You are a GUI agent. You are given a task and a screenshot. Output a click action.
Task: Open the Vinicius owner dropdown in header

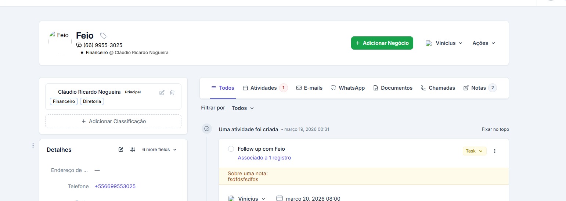click(444, 43)
